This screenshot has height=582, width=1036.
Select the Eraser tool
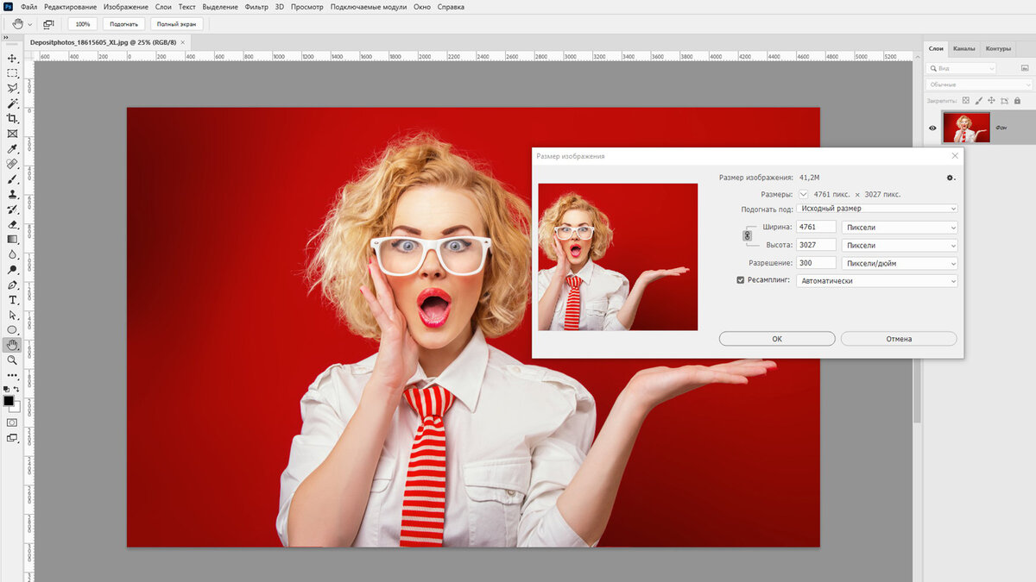12,224
